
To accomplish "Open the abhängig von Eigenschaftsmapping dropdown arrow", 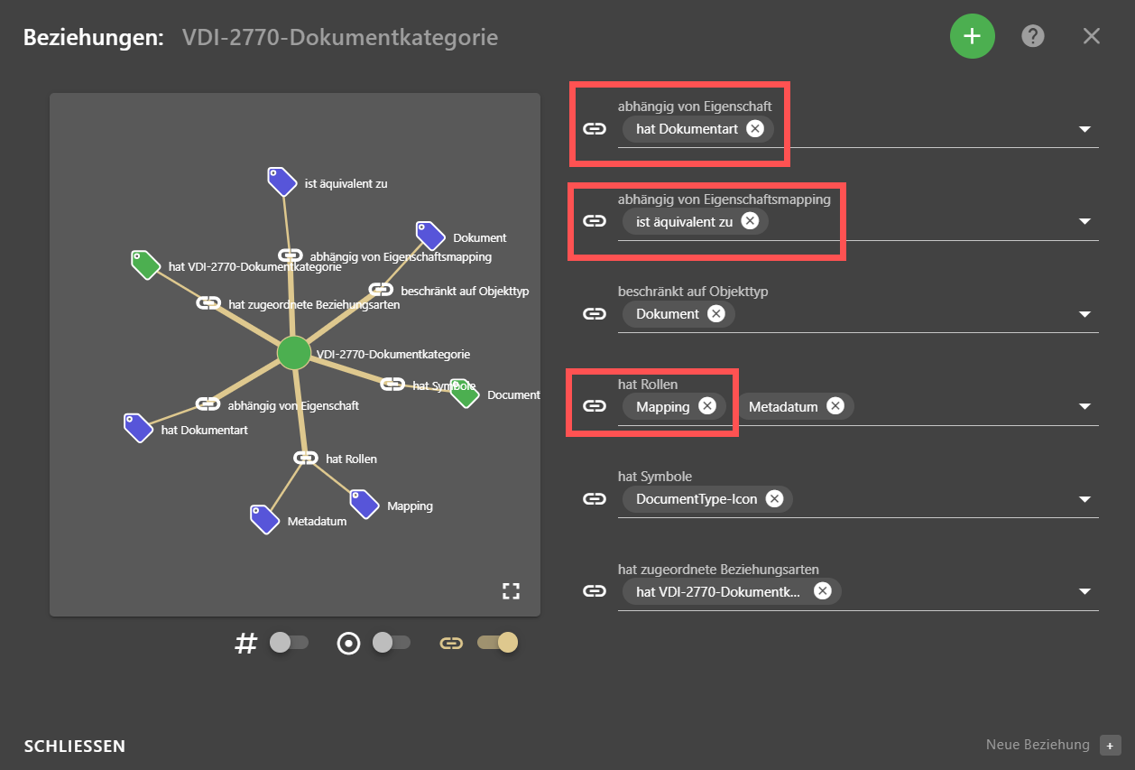I will (x=1085, y=222).
